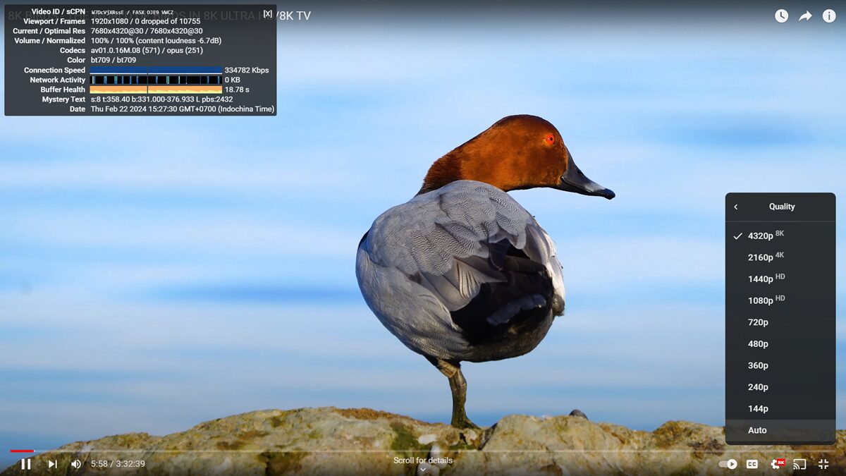The image size is (846, 476).
Task: Click the '100% / 100% (content loudness -6.7dB)' value
Action: [x=156, y=41]
